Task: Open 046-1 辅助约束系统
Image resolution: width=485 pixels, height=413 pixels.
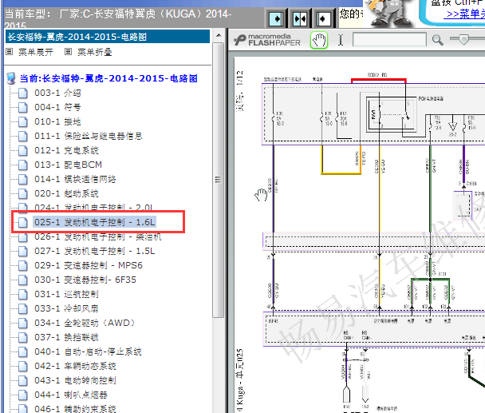Action: pyautogui.click(x=75, y=409)
